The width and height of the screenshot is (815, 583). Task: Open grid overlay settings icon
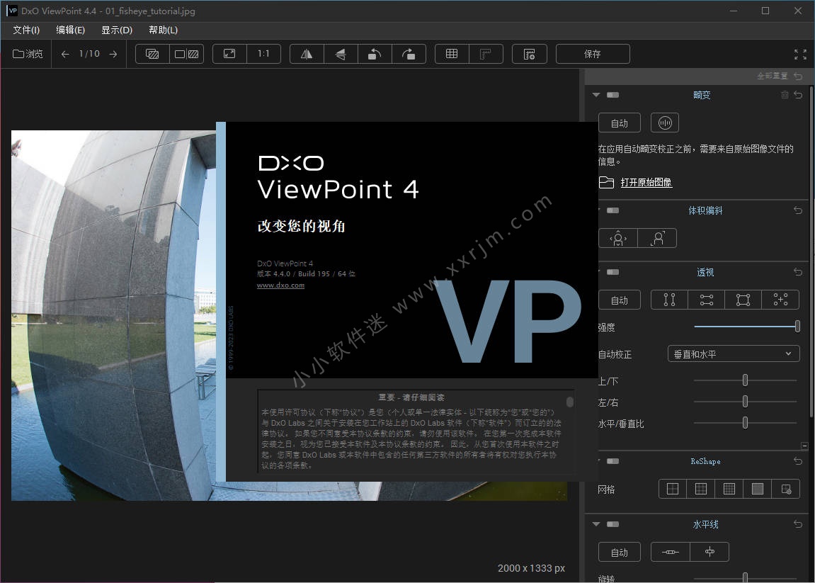click(x=529, y=54)
